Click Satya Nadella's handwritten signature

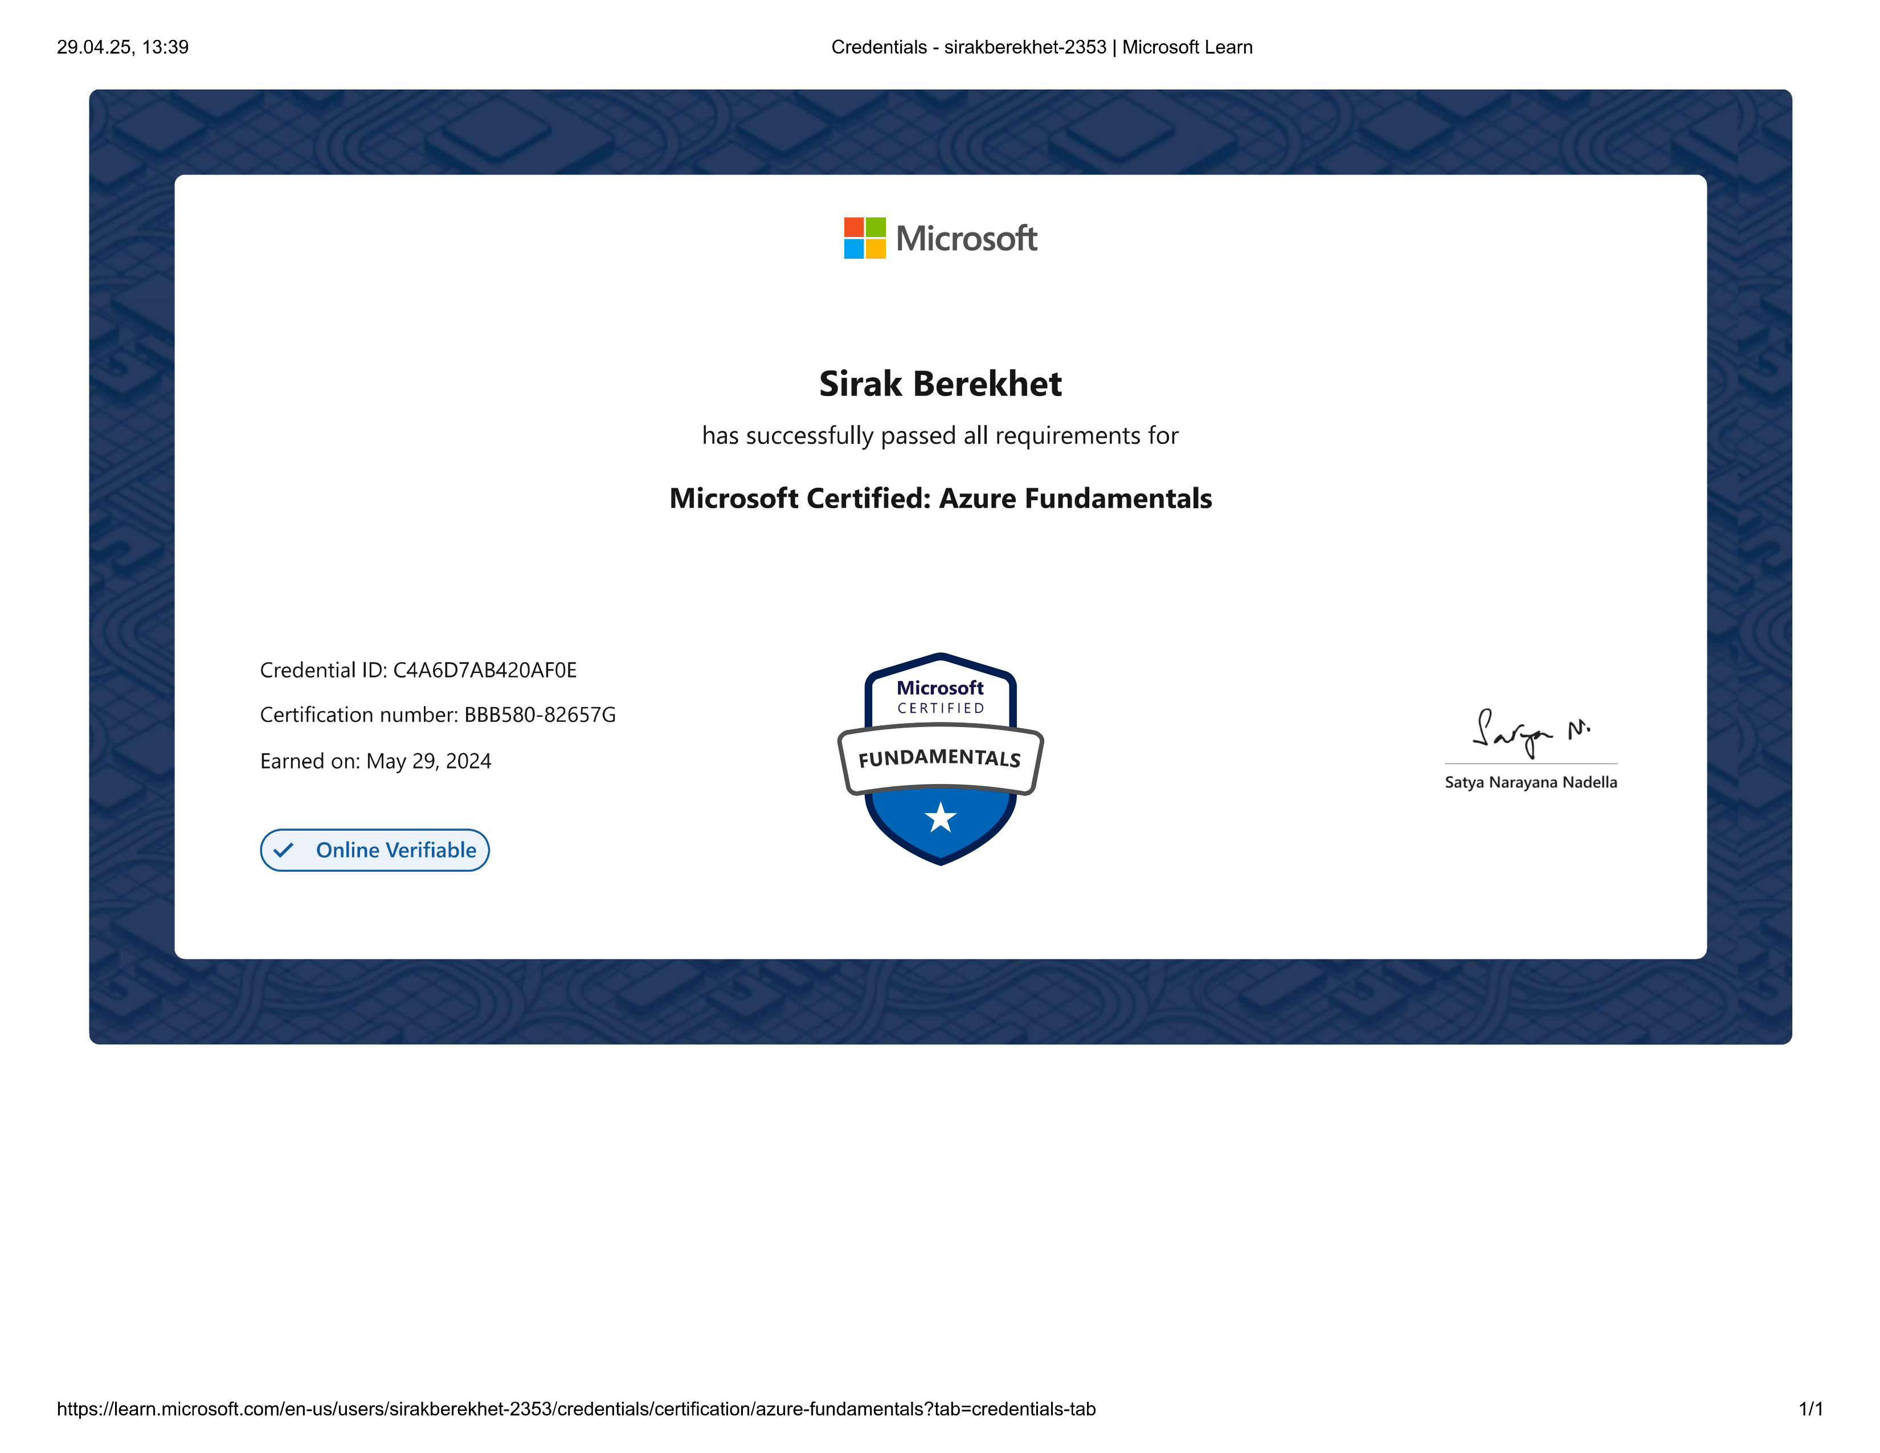click(1531, 733)
